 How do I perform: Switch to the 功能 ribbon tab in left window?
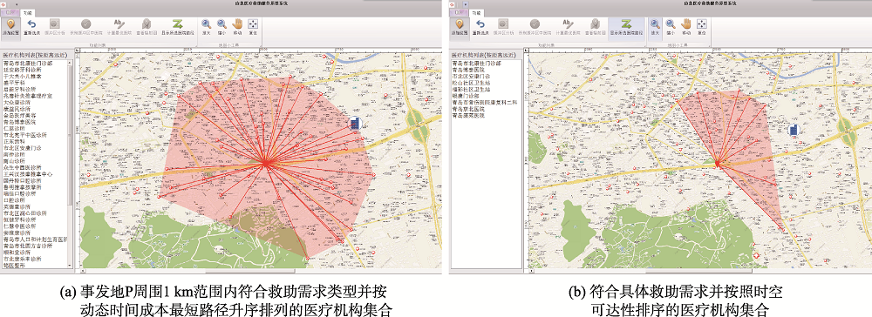27,11
